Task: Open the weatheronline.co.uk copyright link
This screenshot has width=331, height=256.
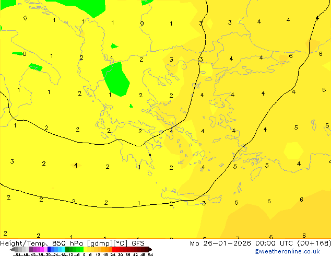Action: pyautogui.click(x=287, y=251)
